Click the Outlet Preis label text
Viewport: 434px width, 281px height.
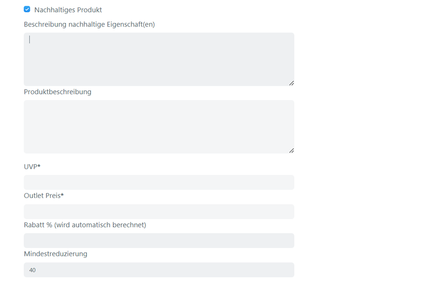42,196
